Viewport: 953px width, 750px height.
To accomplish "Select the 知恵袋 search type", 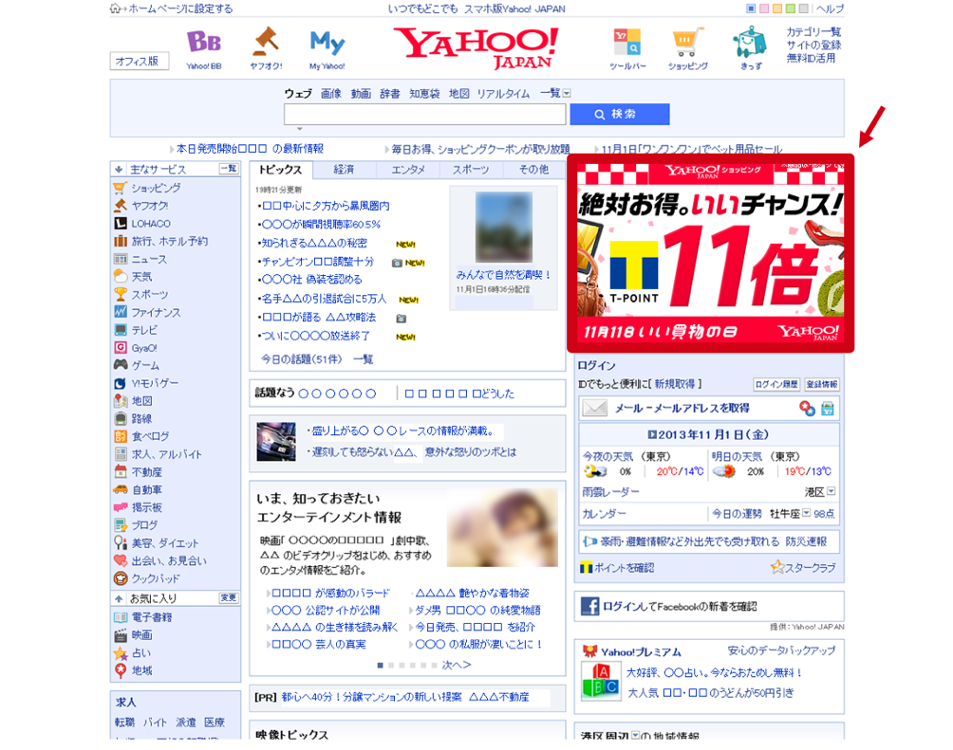I will [x=424, y=94].
